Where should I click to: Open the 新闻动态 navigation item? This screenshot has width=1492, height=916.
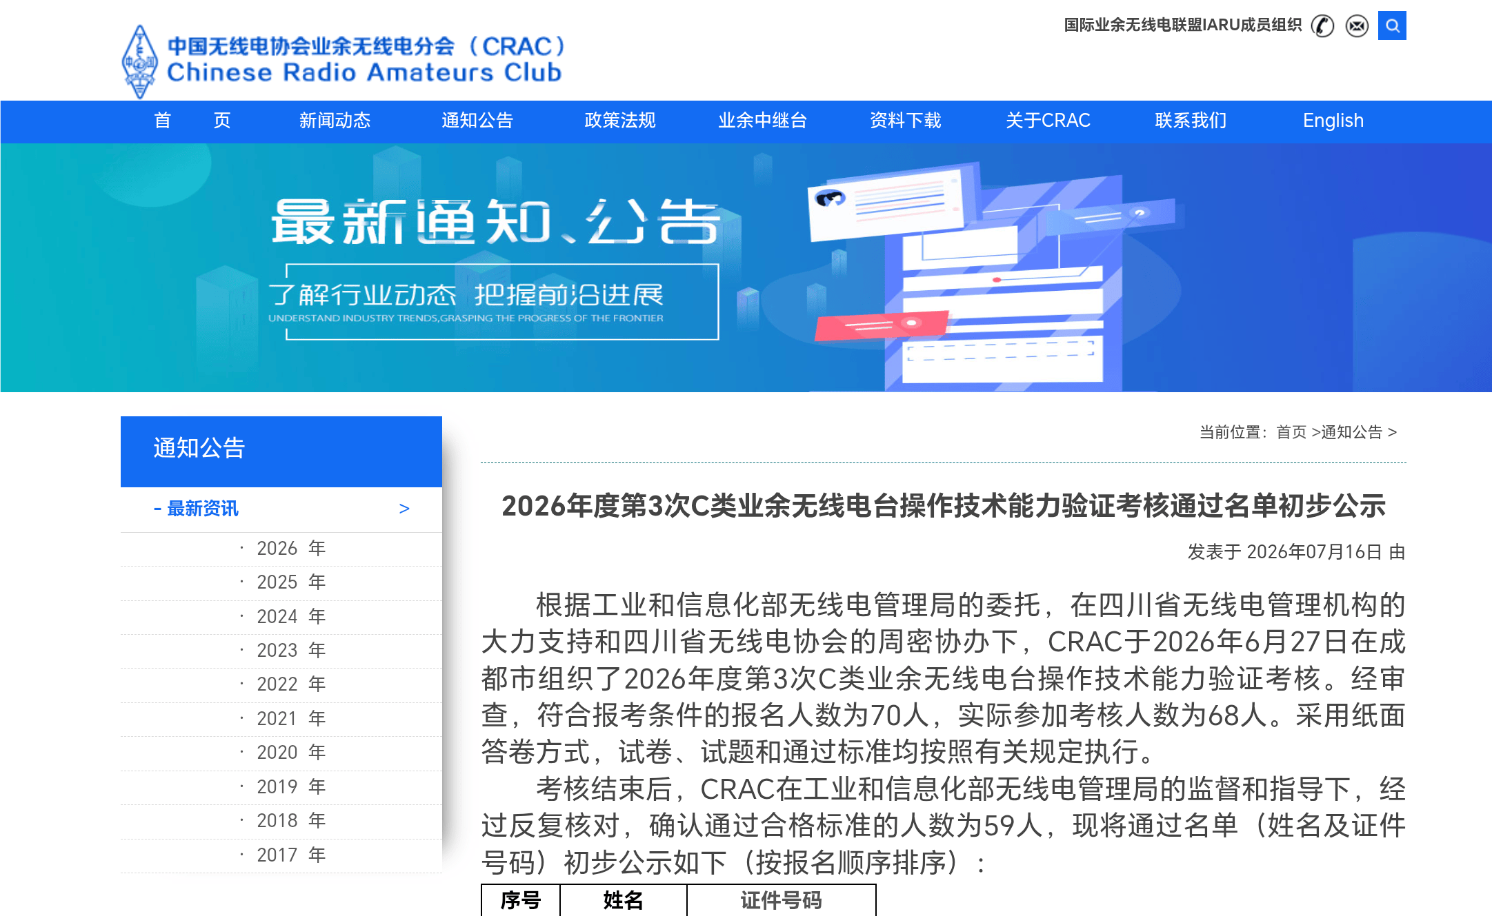click(335, 121)
